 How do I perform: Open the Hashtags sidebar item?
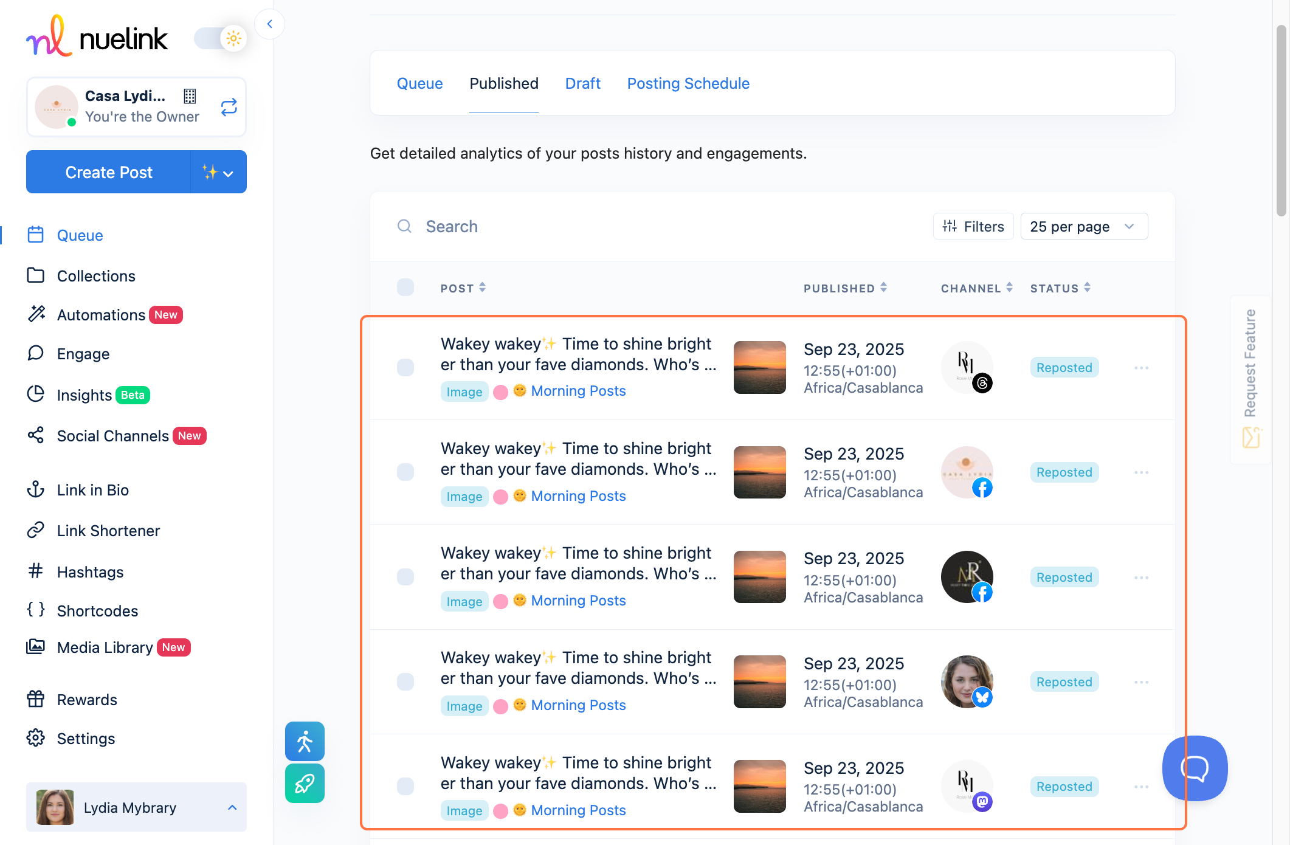[90, 572]
